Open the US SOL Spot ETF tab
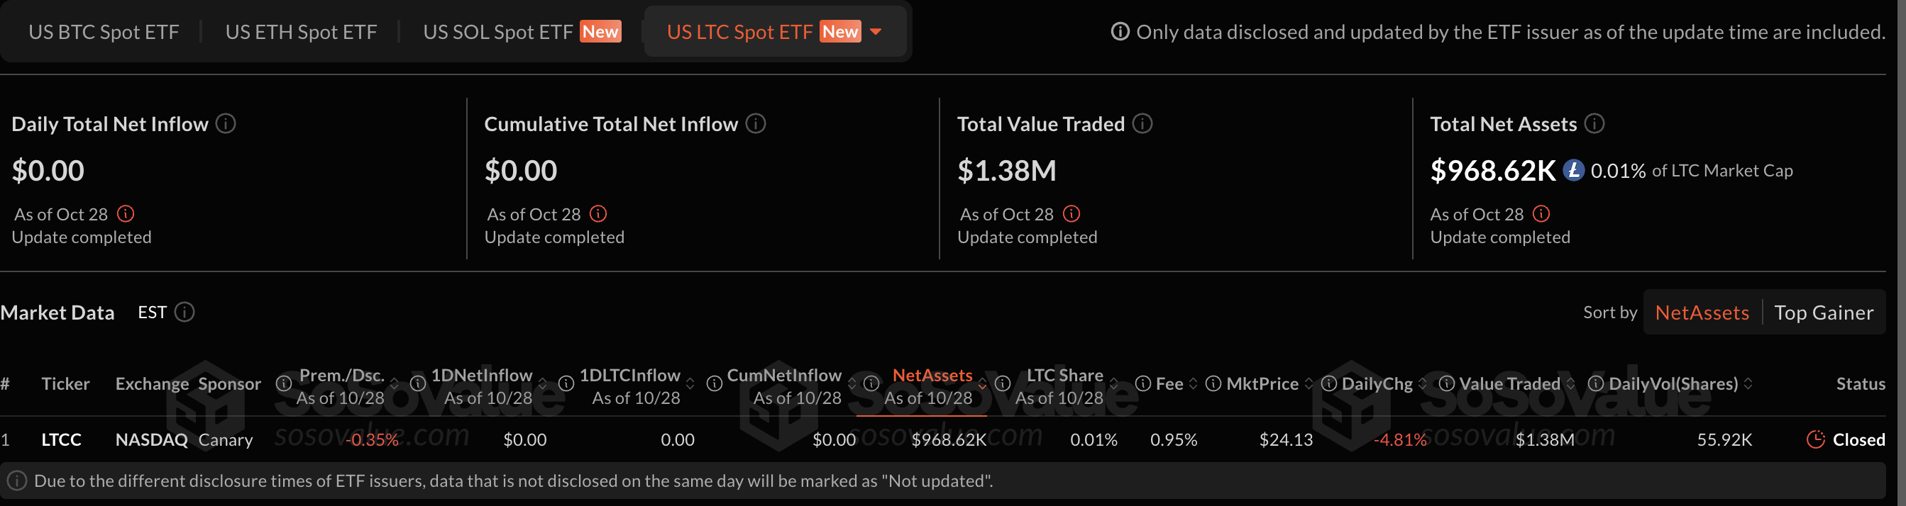The height and width of the screenshot is (506, 1906). click(498, 32)
